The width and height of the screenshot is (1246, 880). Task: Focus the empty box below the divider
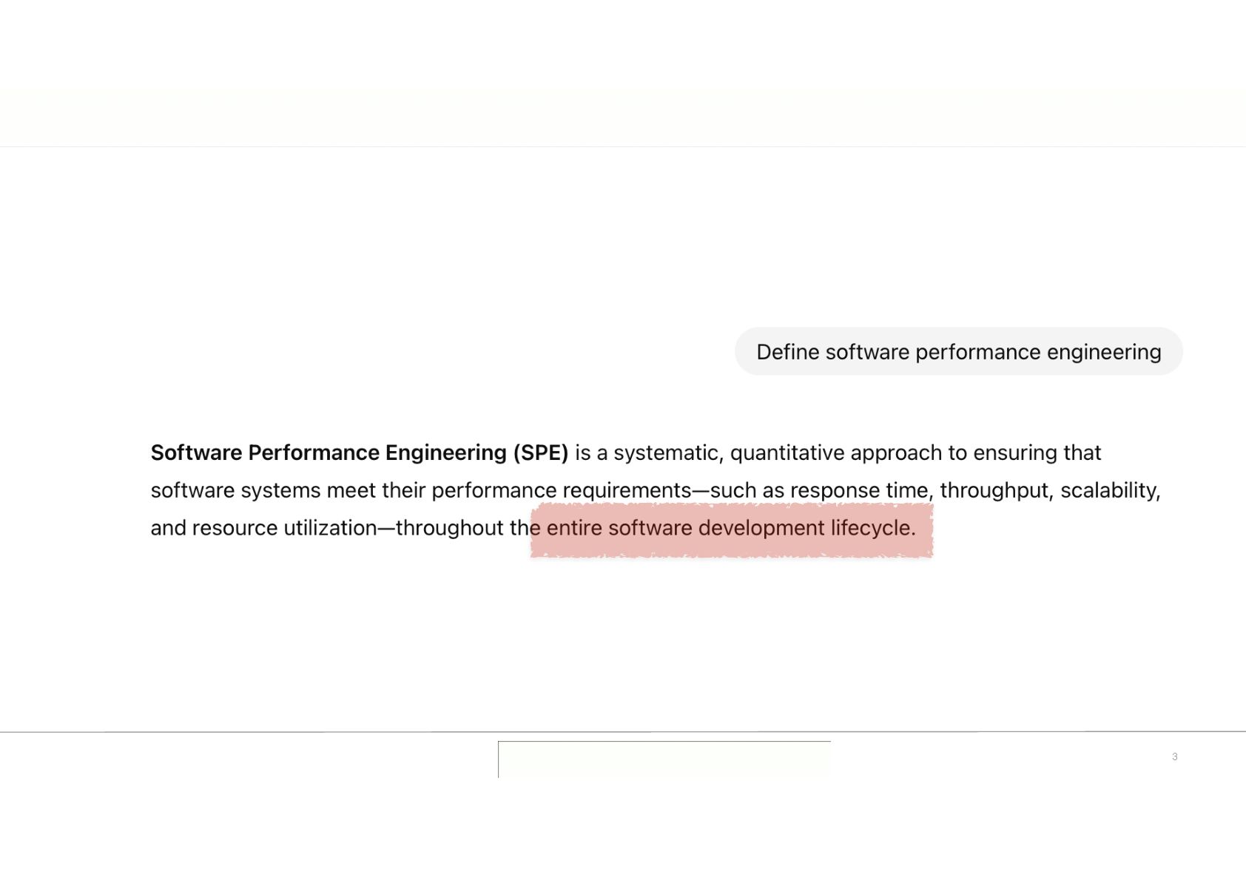click(x=664, y=759)
